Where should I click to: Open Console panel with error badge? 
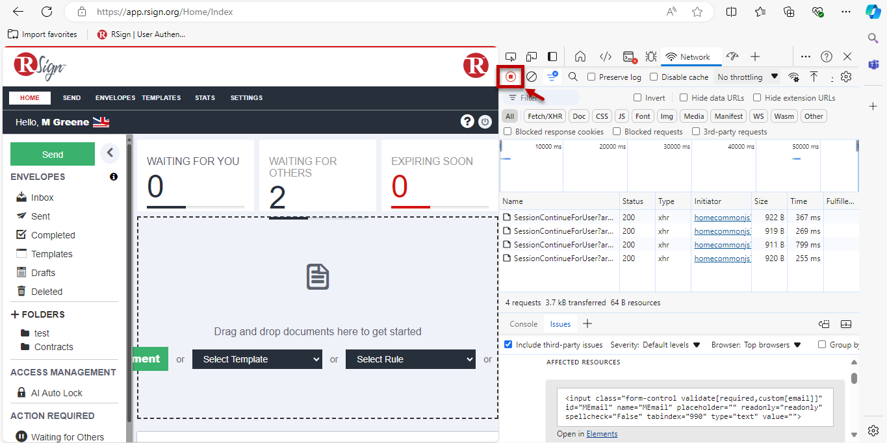click(x=630, y=57)
